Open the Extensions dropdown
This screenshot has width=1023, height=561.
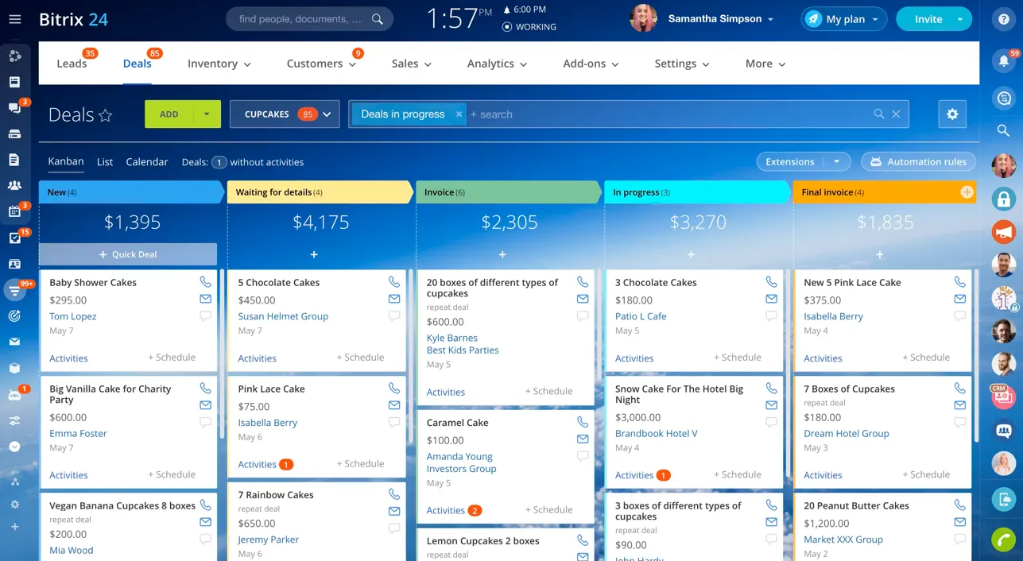(836, 161)
